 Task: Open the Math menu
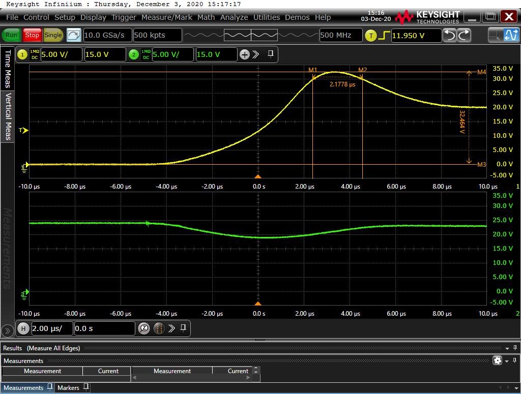pyautogui.click(x=206, y=17)
